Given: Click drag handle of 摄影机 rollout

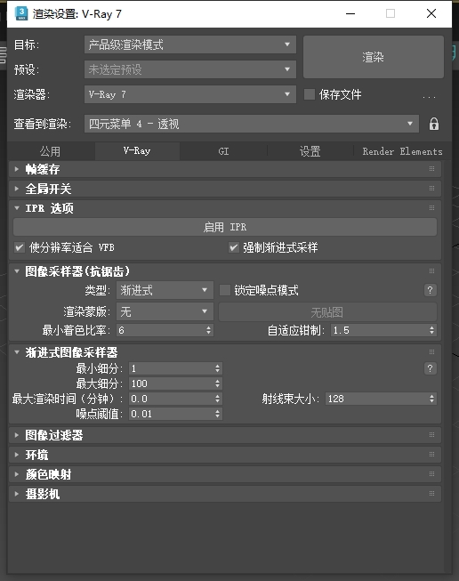Looking at the screenshot, I should click(x=431, y=494).
